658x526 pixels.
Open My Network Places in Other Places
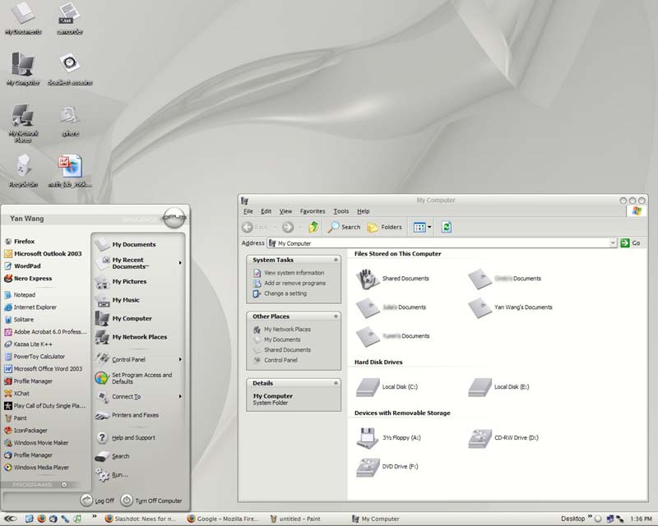pos(287,330)
